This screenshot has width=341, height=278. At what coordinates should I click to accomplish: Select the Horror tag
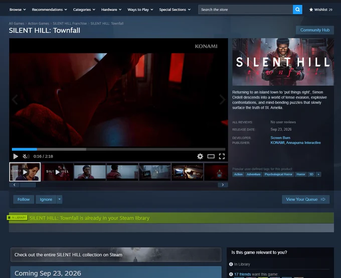pyautogui.click(x=301, y=174)
